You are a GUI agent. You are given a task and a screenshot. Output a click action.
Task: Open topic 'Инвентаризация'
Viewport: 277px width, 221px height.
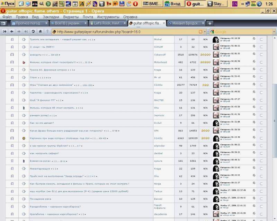(40, 169)
